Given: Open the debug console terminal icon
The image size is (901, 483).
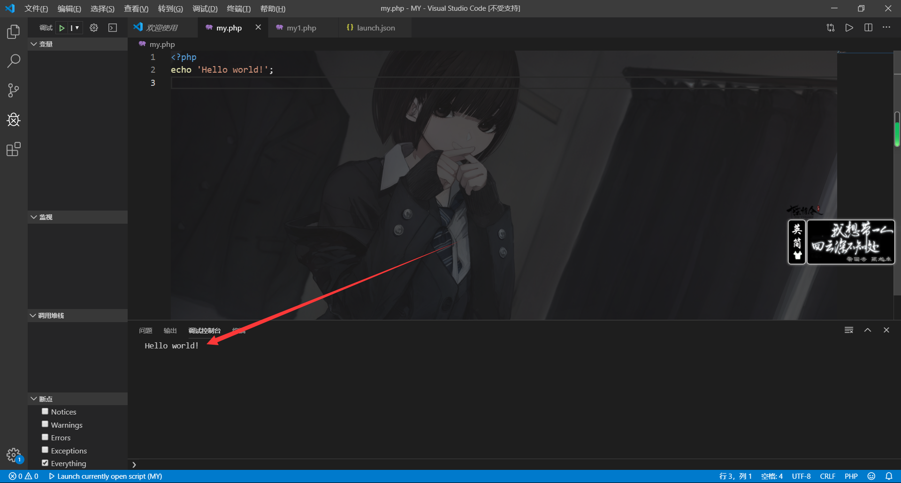Looking at the screenshot, I should (113, 28).
